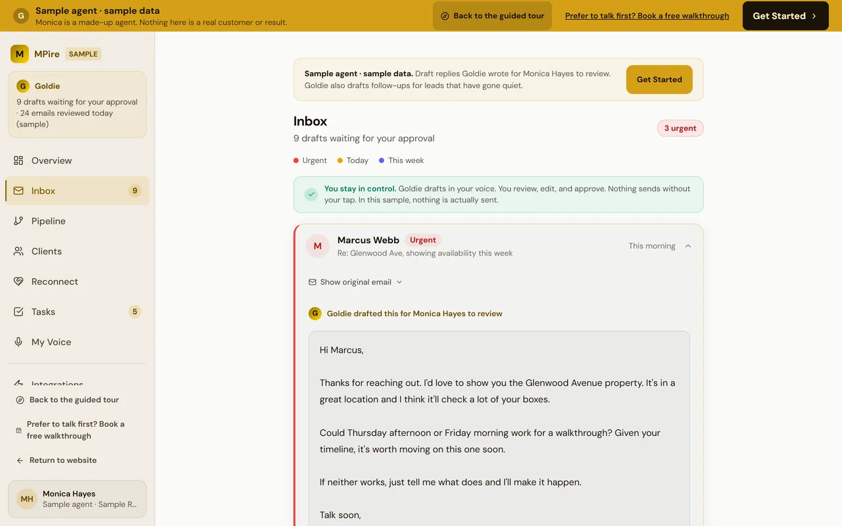Open the top banner 'Book a free walkthrough' link

click(x=647, y=16)
